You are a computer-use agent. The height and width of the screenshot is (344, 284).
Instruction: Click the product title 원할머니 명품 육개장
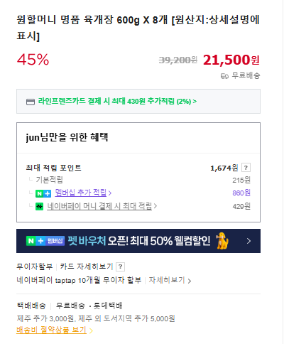tap(138, 28)
